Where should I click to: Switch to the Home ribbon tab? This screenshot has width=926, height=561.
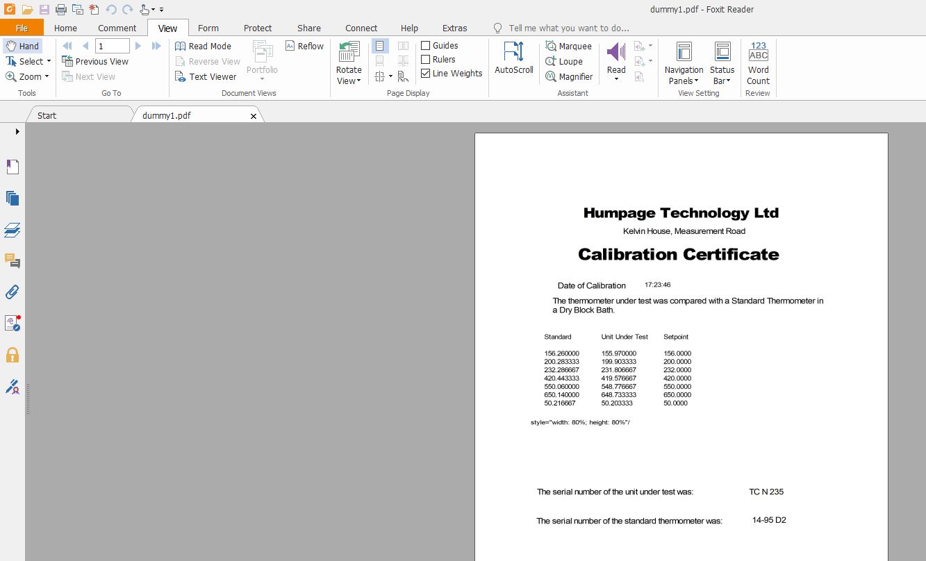(x=65, y=28)
